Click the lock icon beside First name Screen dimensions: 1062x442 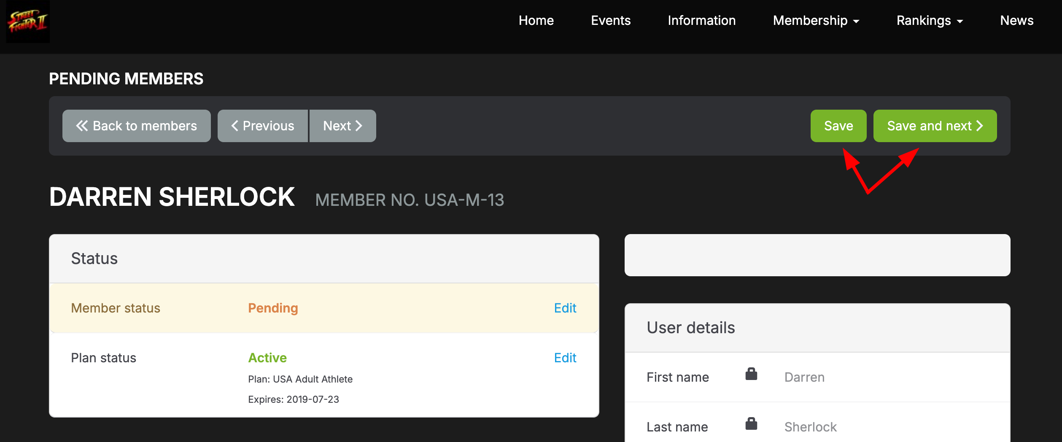pos(751,374)
